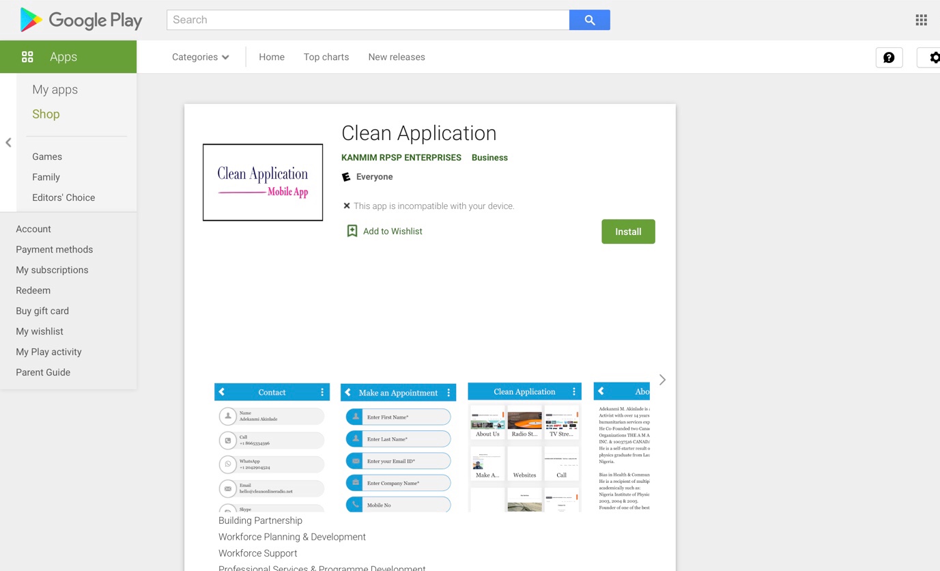Open the Business category link
940x571 pixels.
[489, 158]
